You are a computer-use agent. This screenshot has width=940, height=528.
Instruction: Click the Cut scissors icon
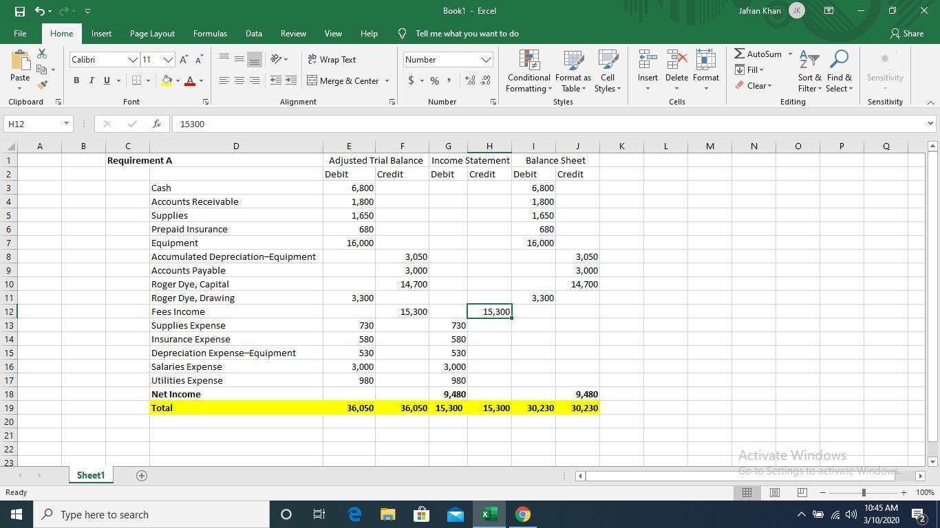pos(42,54)
